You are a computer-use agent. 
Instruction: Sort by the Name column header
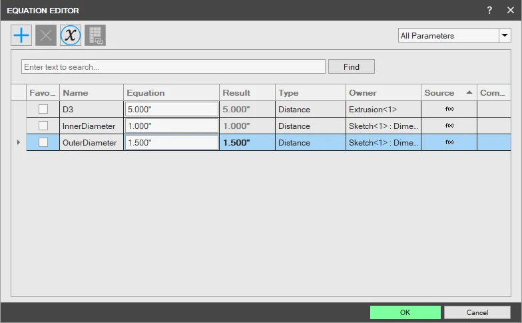click(x=92, y=93)
